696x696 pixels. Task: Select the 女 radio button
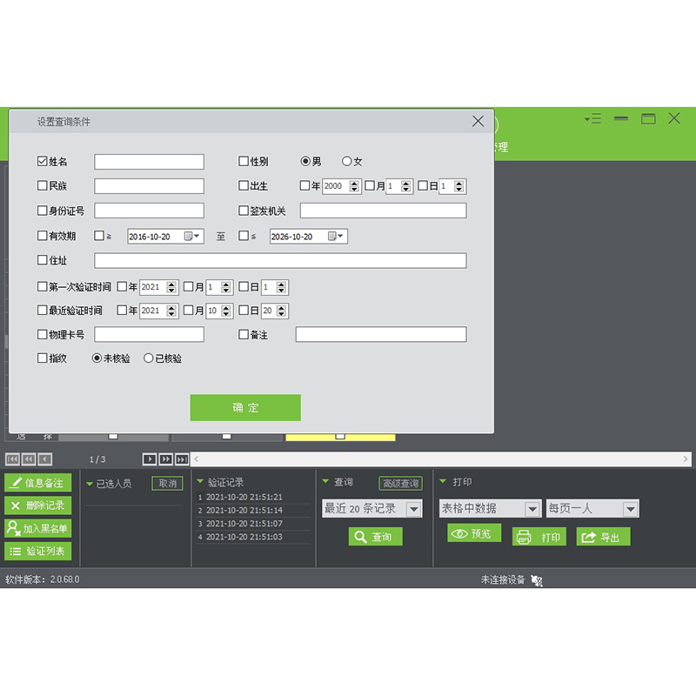point(347,161)
